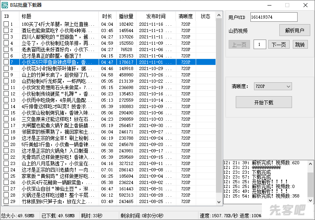Viewport: 315px width, 220px height.
Task: Go to next page with 下一页
Action: tap(279, 44)
